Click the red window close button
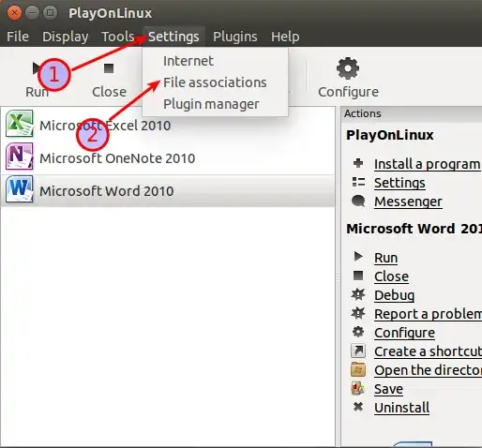Viewport: 482px width, 448px height. click(x=14, y=13)
